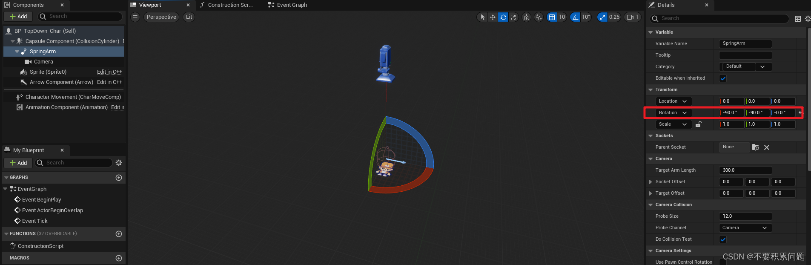The image size is (811, 265).
Task: Open Edit in C++ link for Arrow Component
Action: 109,82
